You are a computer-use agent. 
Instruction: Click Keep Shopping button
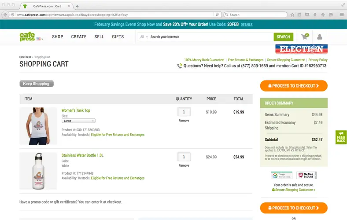(37, 84)
